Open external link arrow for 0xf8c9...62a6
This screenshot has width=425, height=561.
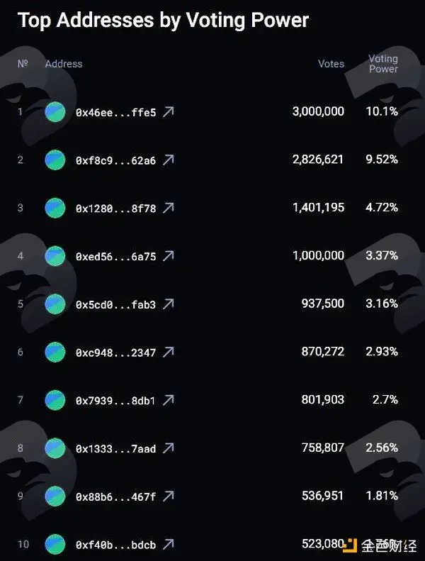[169, 160]
